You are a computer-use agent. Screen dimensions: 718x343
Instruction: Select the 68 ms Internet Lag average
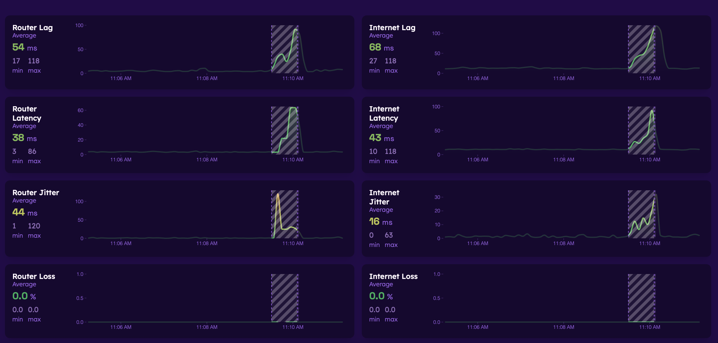[x=381, y=47]
